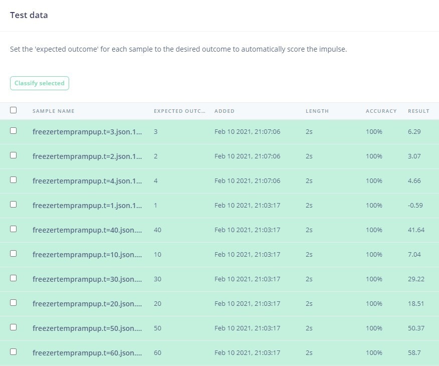Click the Classify selected button
This screenshot has width=439, height=366.
pos(40,83)
